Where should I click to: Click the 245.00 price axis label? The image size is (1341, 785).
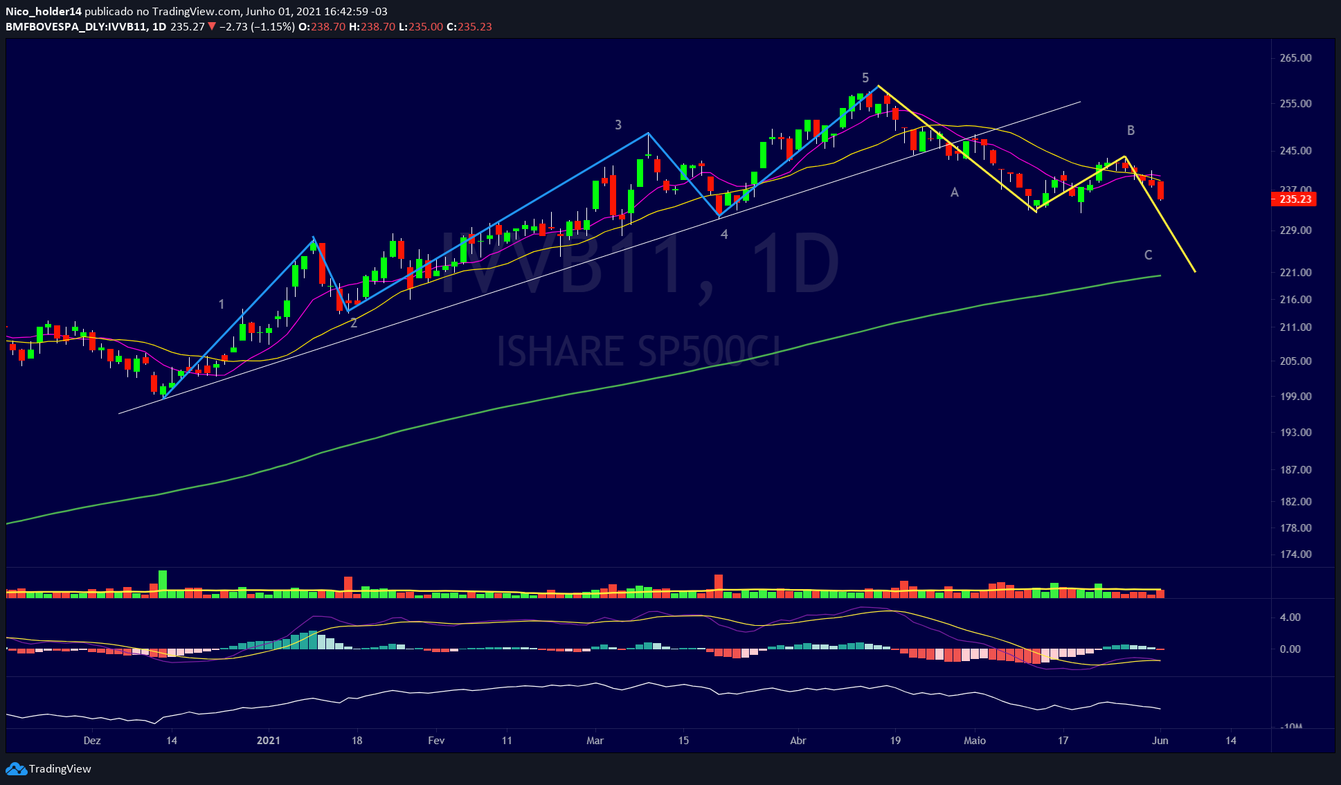coord(1295,150)
